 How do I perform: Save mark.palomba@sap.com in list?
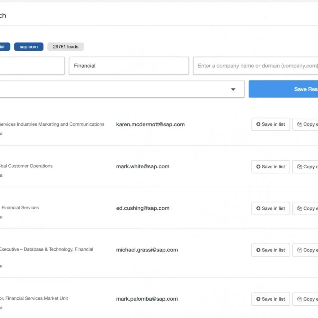270,299
